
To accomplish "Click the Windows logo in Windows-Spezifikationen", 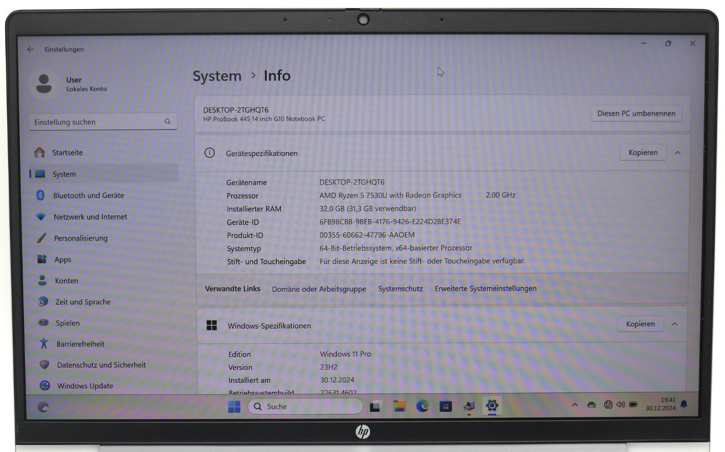I will (x=212, y=325).
